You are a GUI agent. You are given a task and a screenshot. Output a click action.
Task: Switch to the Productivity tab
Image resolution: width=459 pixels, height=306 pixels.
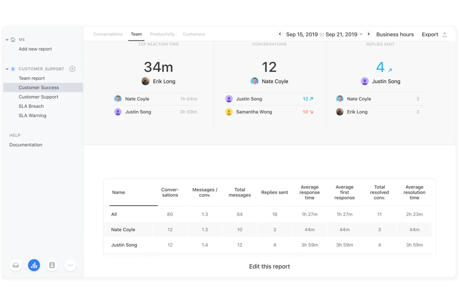(x=162, y=34)
